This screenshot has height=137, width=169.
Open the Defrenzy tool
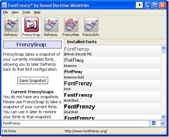pos(11,27)
